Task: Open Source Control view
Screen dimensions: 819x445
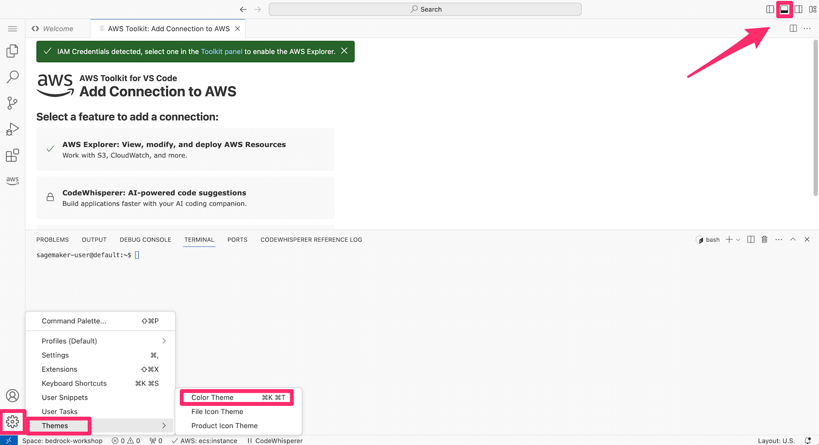Action: 12,103
